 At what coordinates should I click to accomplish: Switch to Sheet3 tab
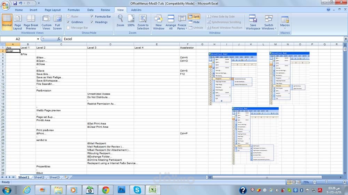54,177
